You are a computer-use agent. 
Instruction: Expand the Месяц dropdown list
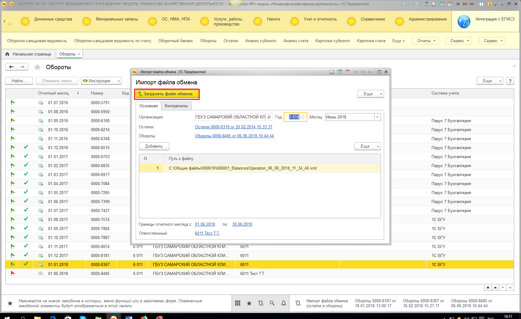coord(378,117)
